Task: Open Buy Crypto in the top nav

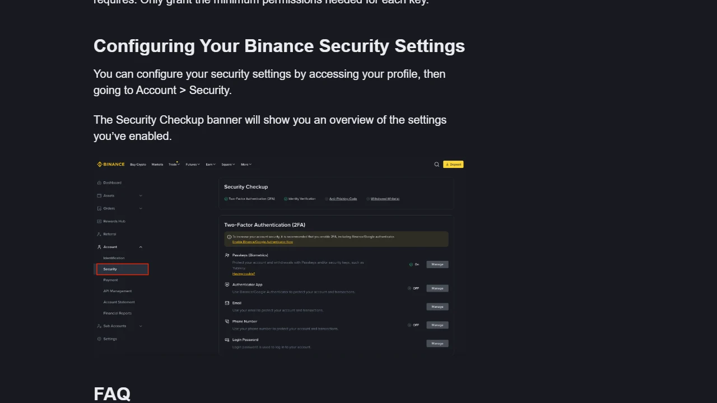Action: (138, 165)
